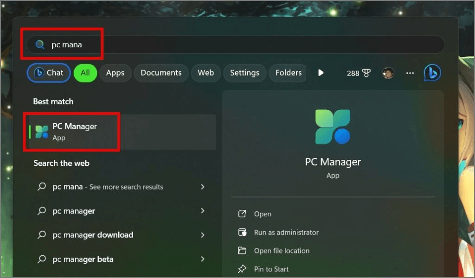The width and height of the screenshot is (475, 278).
Task: Select the Documents filter tab
Action: 161,73
